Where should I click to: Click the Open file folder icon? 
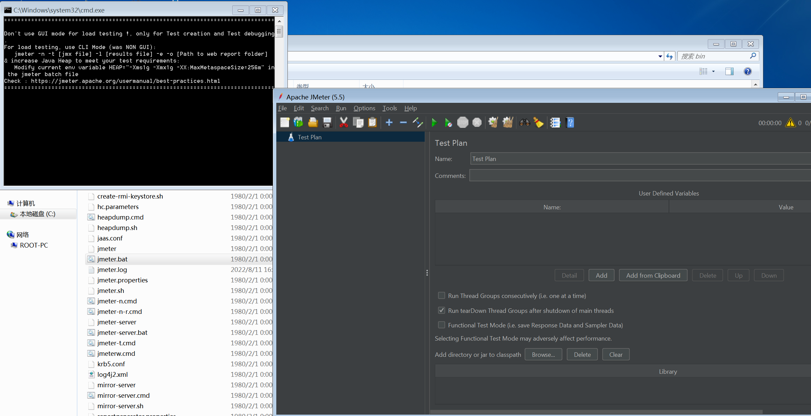pos(313,122)
